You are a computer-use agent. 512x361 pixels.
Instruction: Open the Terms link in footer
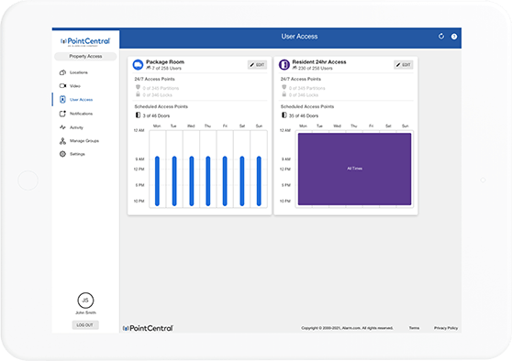(x=414, y=328)
